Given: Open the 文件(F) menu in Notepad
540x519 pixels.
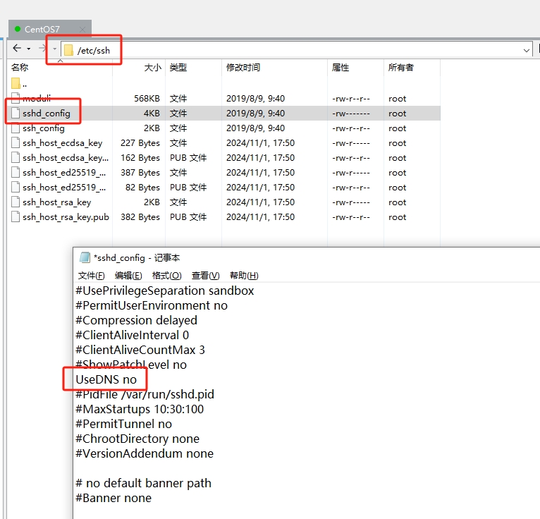Looking at the screenshot, I should [91, 276].
